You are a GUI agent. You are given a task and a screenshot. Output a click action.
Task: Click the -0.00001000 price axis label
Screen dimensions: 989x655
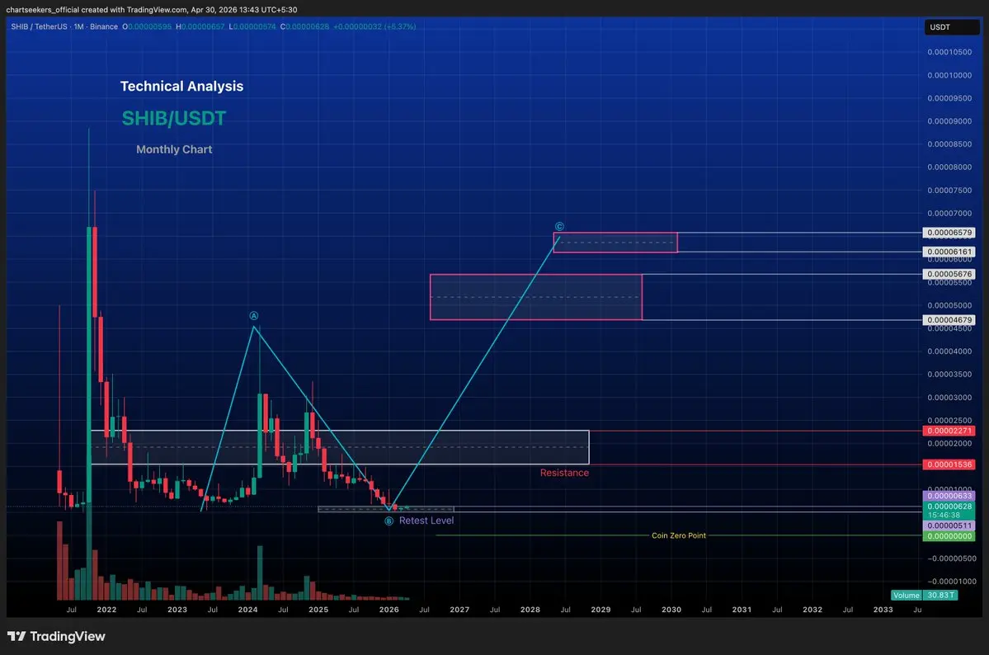click(x=951, y=582)
